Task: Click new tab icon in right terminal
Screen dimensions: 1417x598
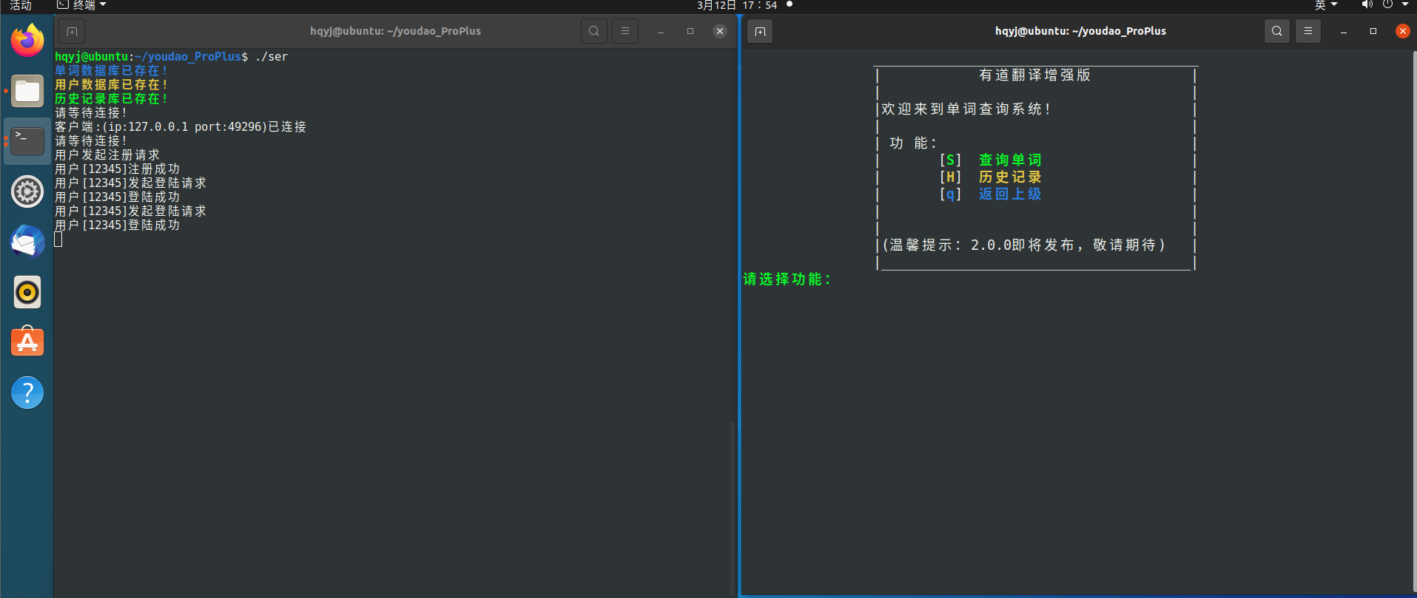Action: [x=760, y=31]
